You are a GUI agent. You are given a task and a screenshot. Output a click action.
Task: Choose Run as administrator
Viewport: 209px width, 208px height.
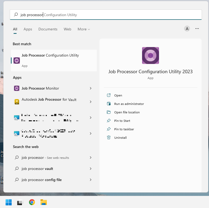pyautogui.click(x=129, y=104)
